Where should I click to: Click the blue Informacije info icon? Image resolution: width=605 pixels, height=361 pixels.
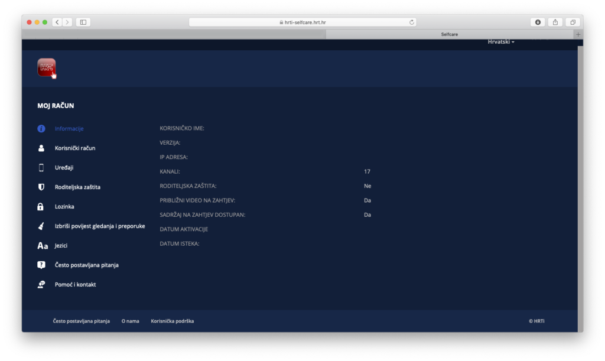tap(41, 129)
